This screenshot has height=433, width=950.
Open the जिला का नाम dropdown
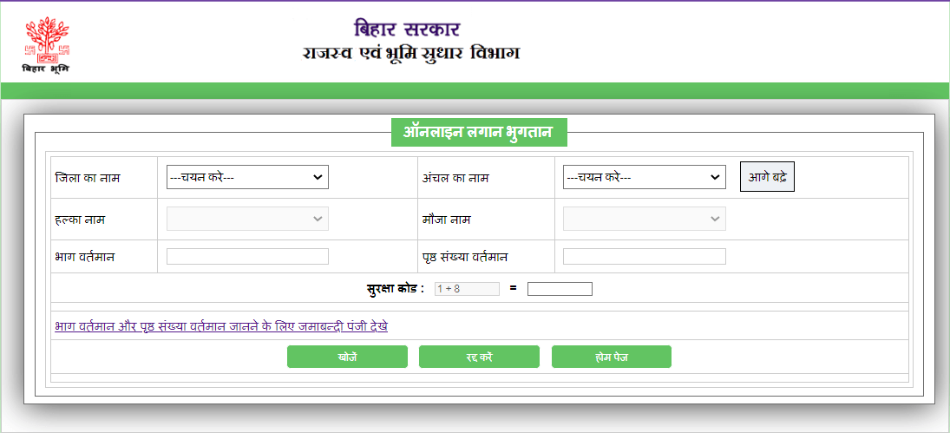(x=247, y=177)
